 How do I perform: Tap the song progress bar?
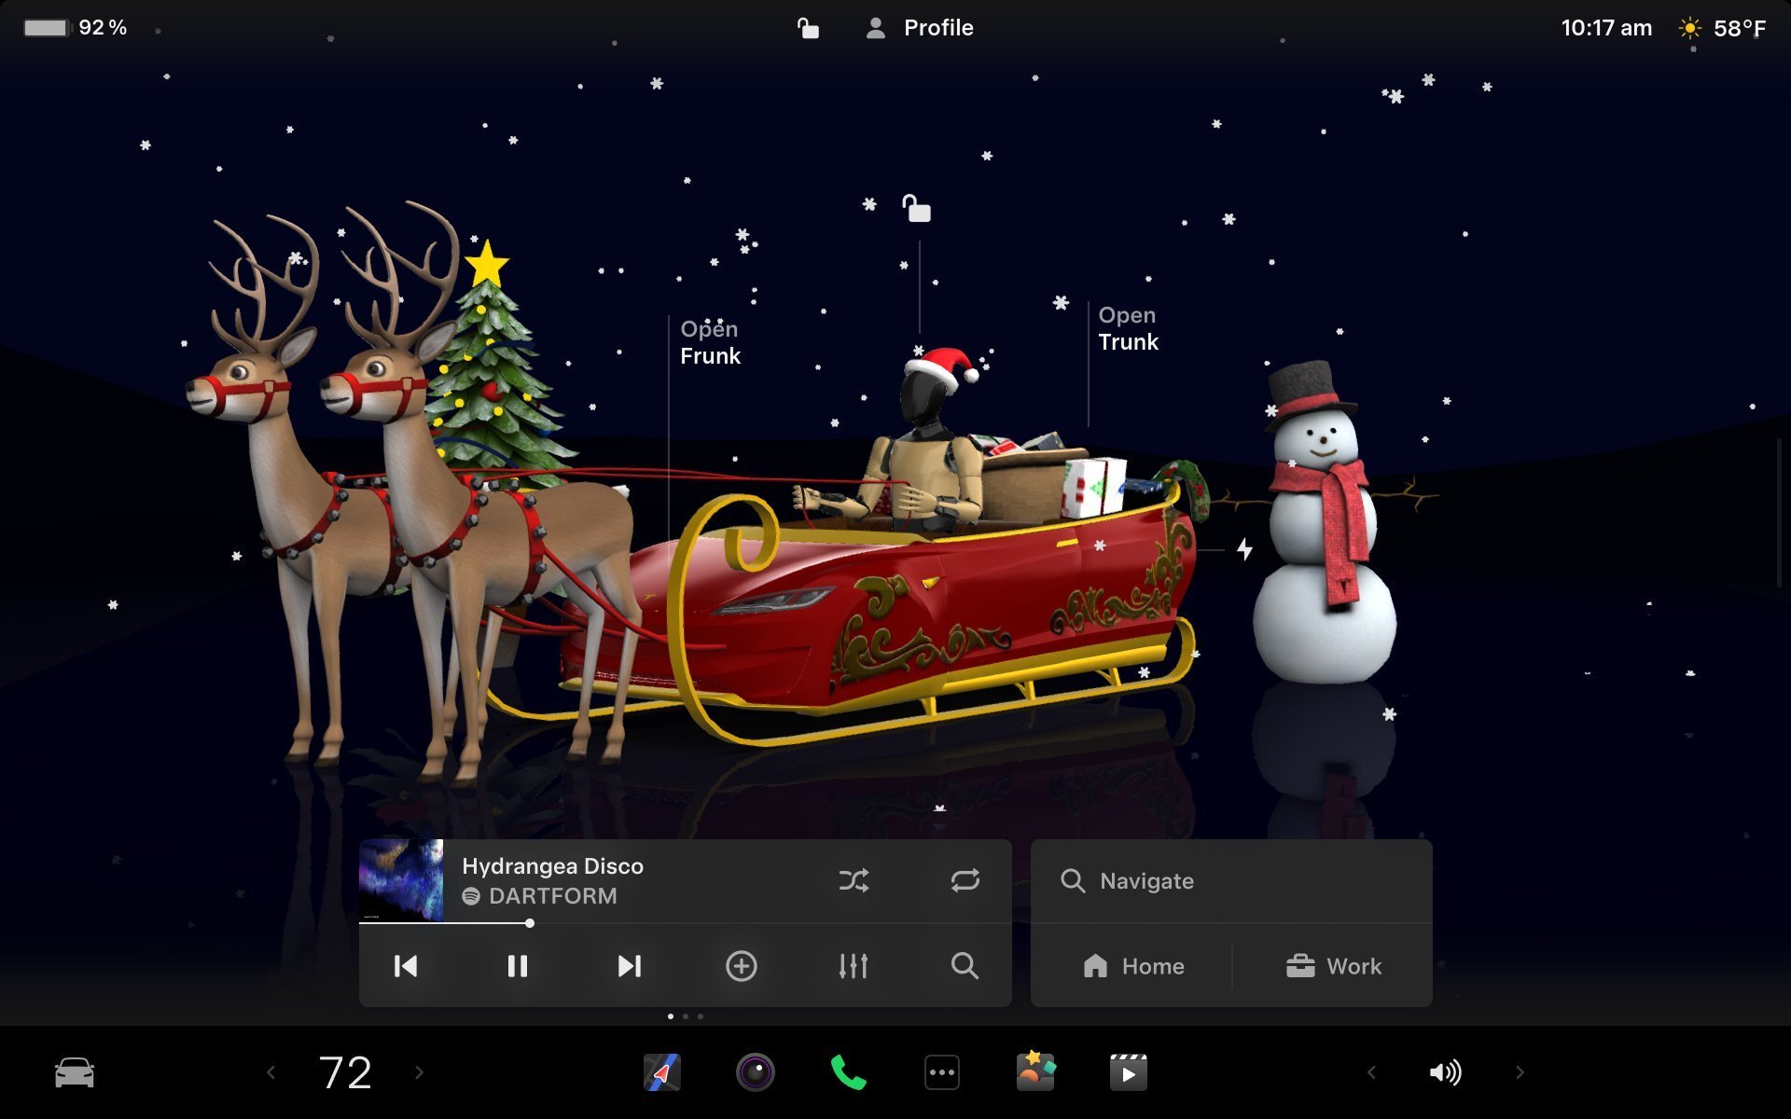click(529, 924)
